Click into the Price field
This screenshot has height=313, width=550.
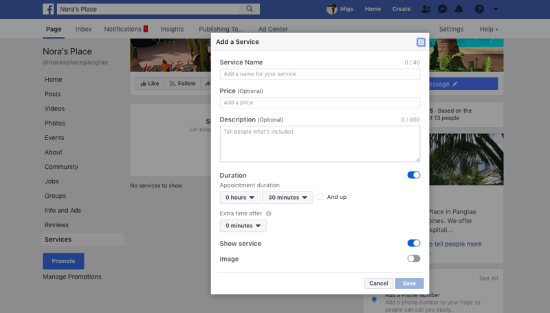[x=320, y=102]
